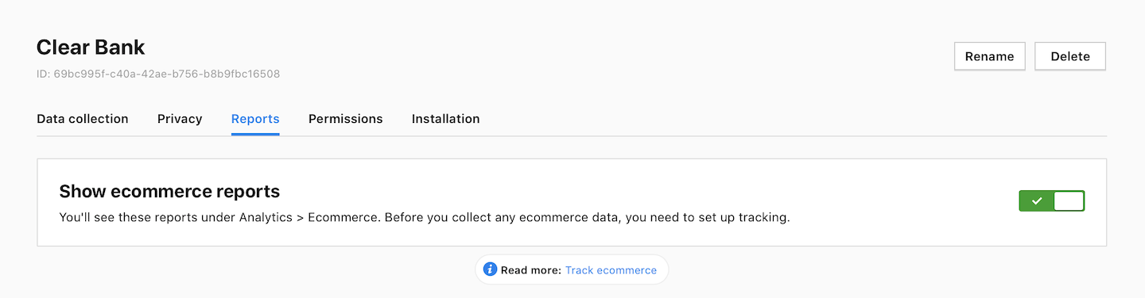
Task: Click the site ID string below the title
Action: pos(158,74)
